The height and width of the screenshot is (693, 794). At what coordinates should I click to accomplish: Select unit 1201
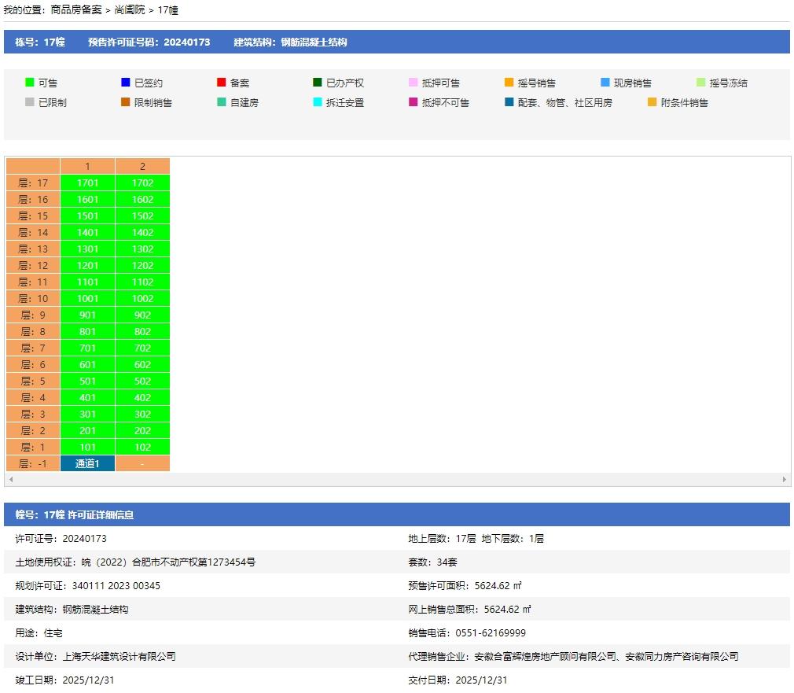tap(87, 265)
